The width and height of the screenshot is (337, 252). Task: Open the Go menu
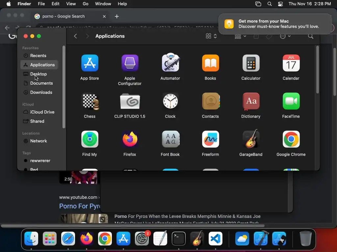86,4
